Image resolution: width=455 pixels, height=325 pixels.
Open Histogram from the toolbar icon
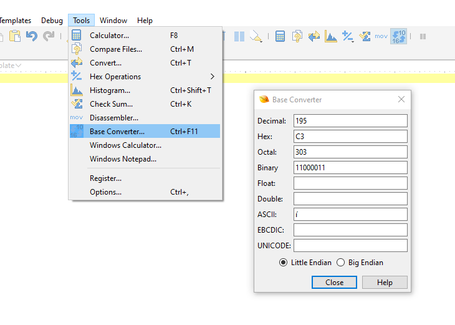tap(331, 37)
